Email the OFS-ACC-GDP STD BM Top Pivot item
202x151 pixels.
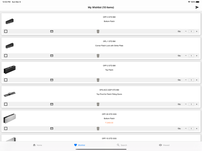click(x=52, y=104)
